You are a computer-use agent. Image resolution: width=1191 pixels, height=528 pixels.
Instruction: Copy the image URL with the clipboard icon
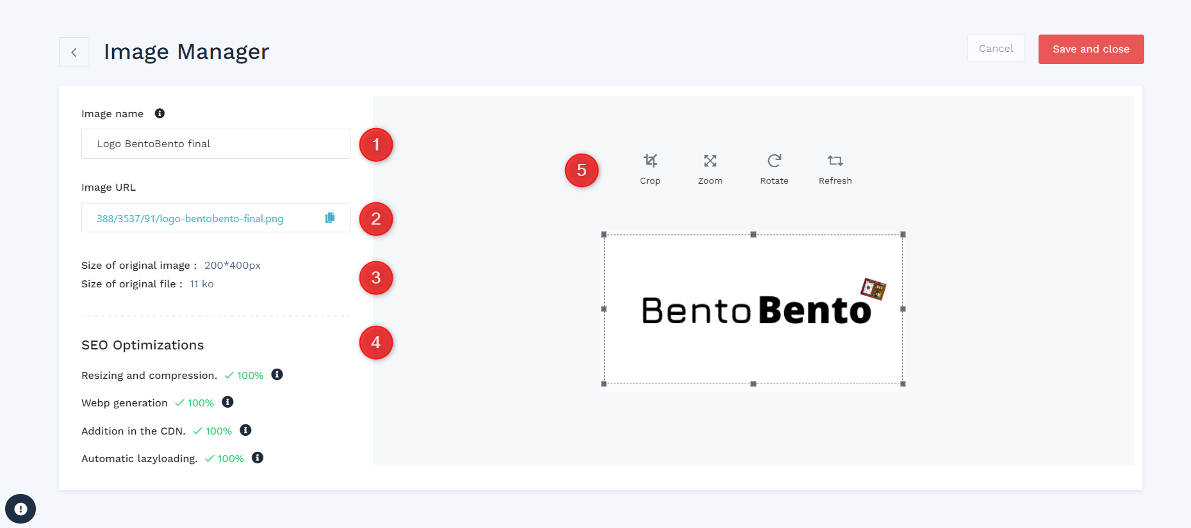tap(330, 218)
